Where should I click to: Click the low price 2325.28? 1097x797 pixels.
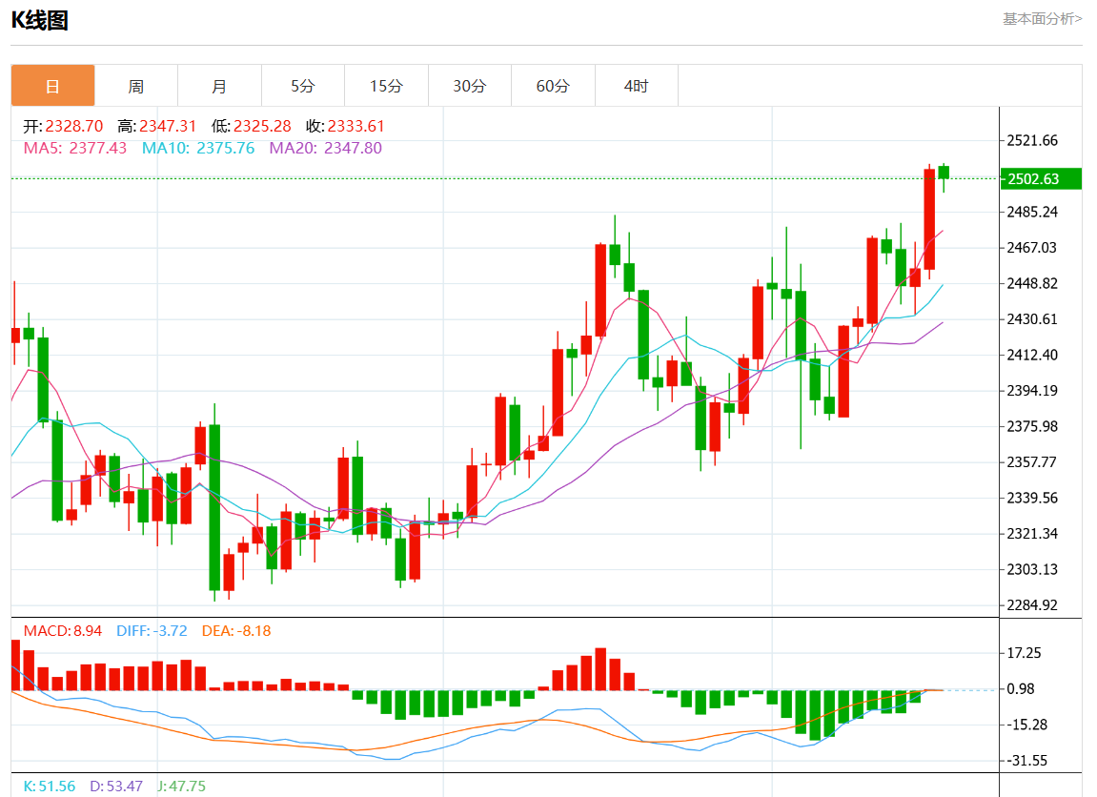coord(262,126)
